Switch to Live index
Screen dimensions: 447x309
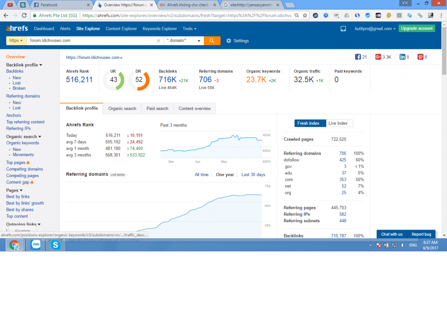tap(339, 123)
